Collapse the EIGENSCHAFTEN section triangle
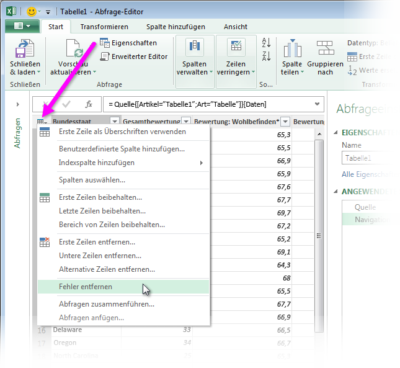This screenshot has width=400, height=368. [x=336, y=132]
